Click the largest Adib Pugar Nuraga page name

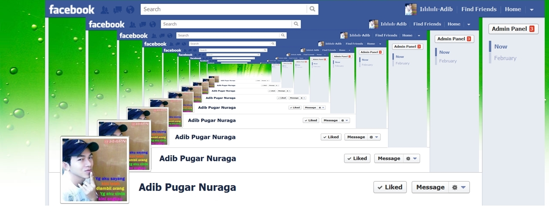click(187, 187)
